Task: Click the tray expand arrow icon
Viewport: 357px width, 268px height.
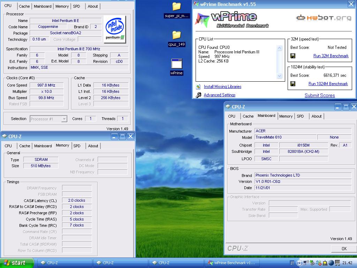Action: click(x=299, y=263)
